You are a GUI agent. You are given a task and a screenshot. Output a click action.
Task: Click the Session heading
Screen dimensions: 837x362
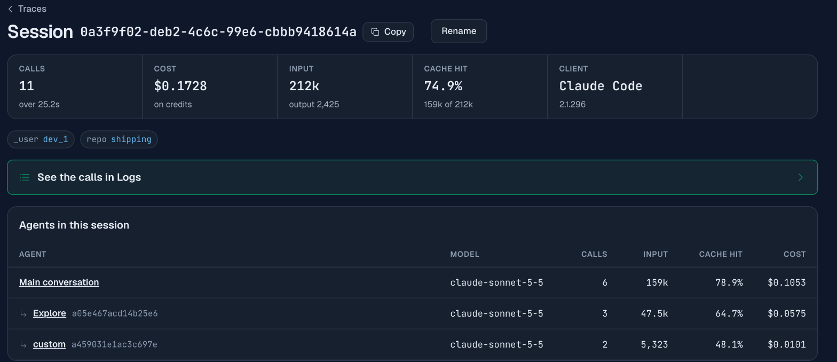[x=40, y=32]
